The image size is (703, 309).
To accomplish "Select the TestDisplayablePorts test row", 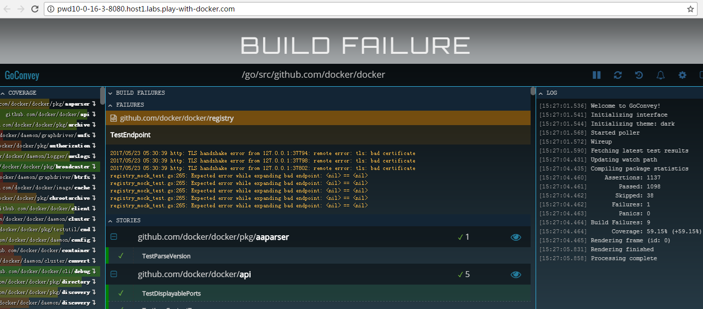I will (x=319, y=293).
